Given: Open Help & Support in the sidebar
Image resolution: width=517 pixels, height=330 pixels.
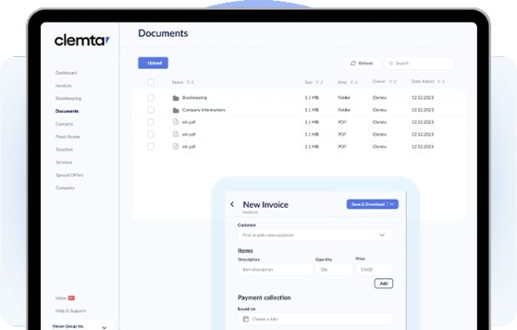Looking at the screenshot, I should tap(70, 311).
